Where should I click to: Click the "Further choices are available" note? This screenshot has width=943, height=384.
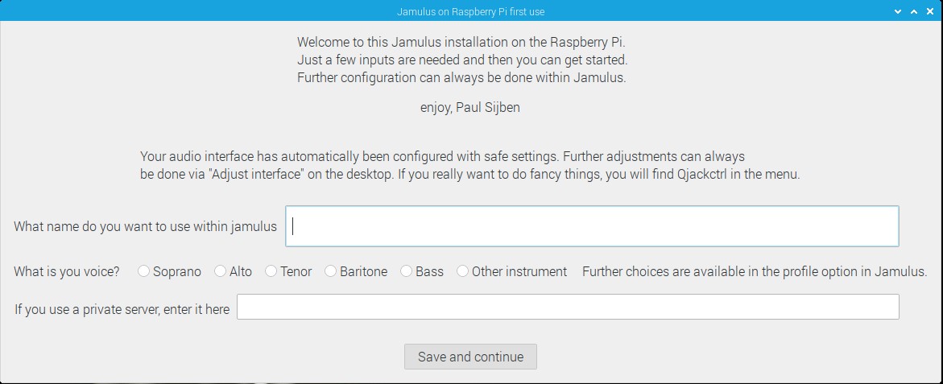point(755,271)
